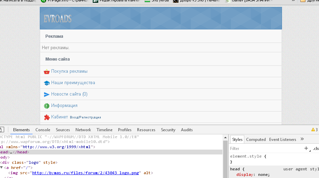Open the Покупка рекламы link
The width and height of the screenshot is (319, 178).
coord(69,71)
